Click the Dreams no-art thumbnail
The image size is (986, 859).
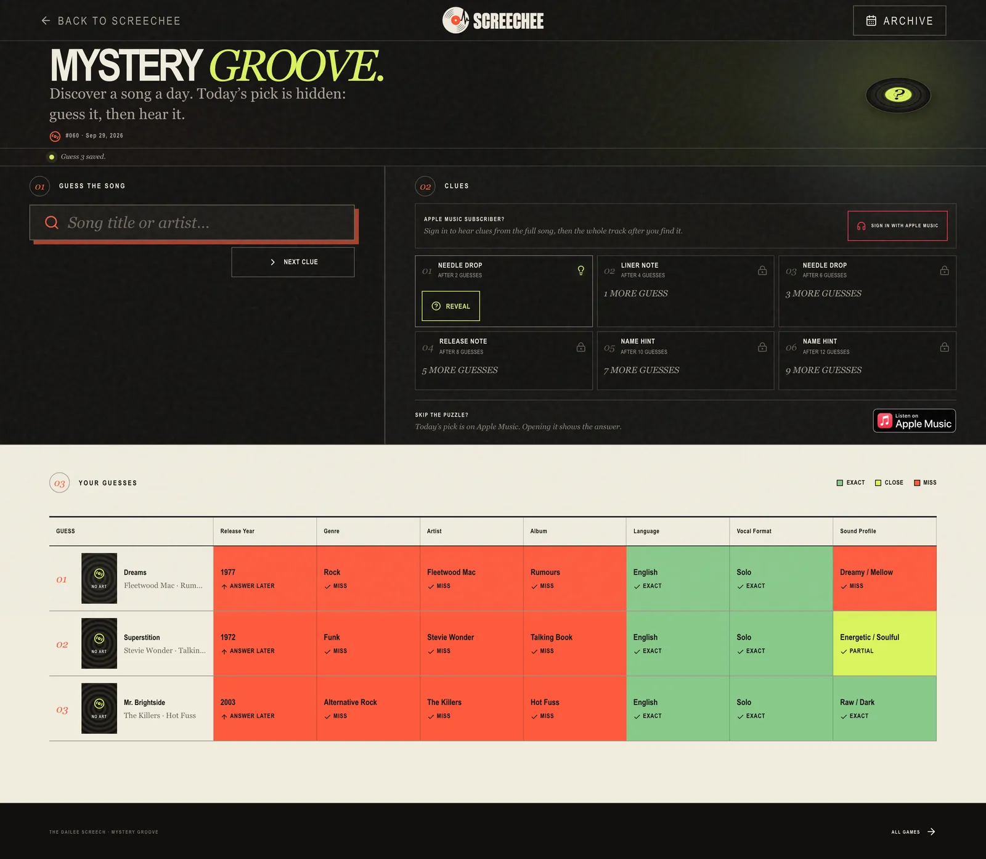[99, 578]
